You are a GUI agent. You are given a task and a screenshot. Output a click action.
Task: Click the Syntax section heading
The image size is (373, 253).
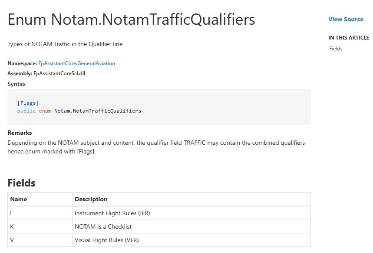click(x=17, y=84)
